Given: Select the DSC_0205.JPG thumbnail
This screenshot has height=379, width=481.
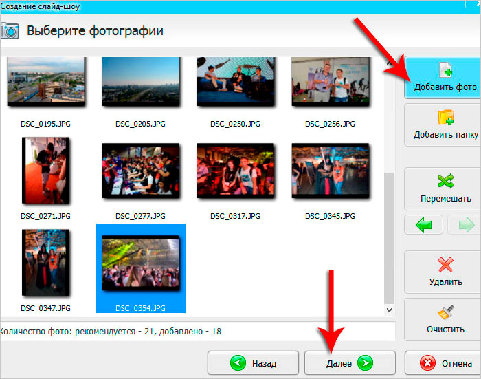Looking at the screenshot, I should tap(141, 82).
